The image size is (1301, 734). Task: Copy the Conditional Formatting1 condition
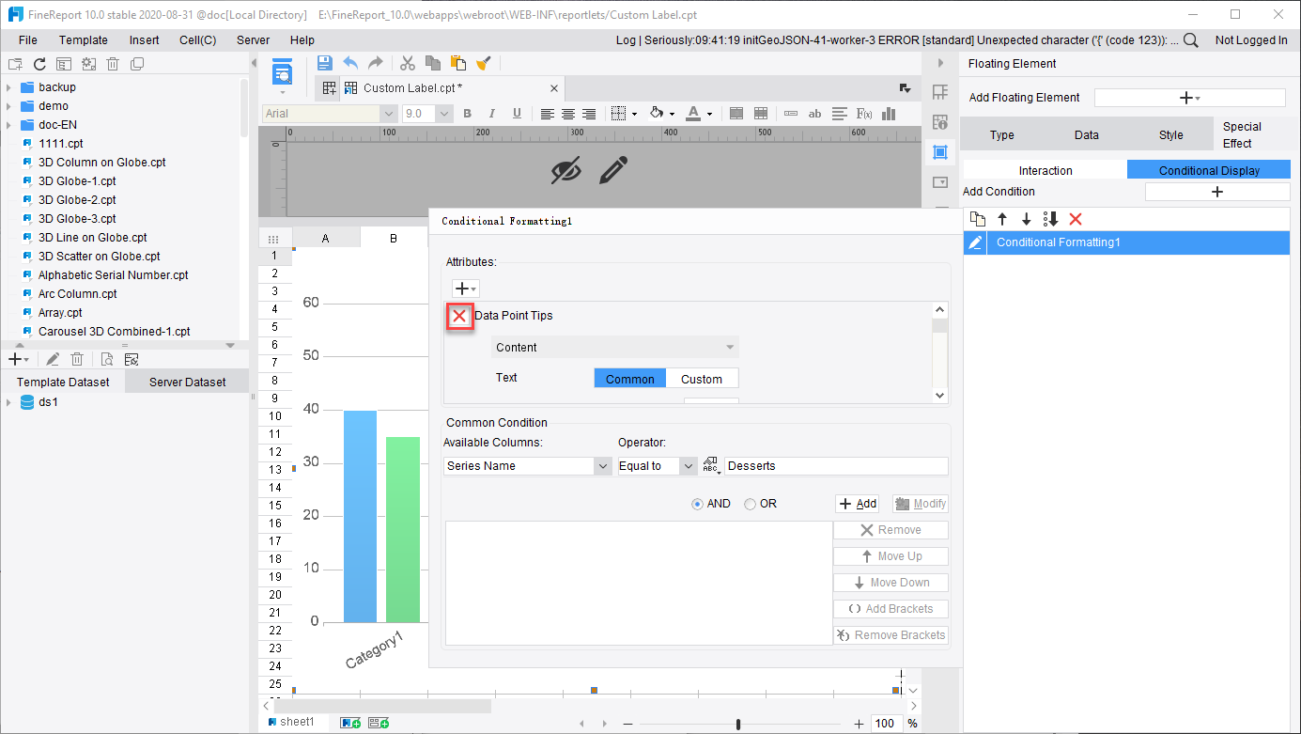coord(977,218)
